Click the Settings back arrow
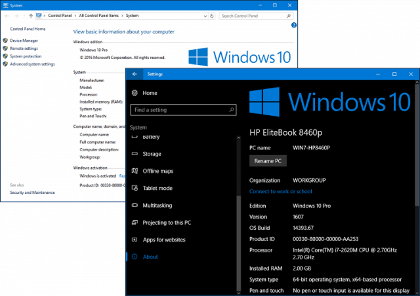This screenshot has height=296, width=420. click(x=135, y=74)
